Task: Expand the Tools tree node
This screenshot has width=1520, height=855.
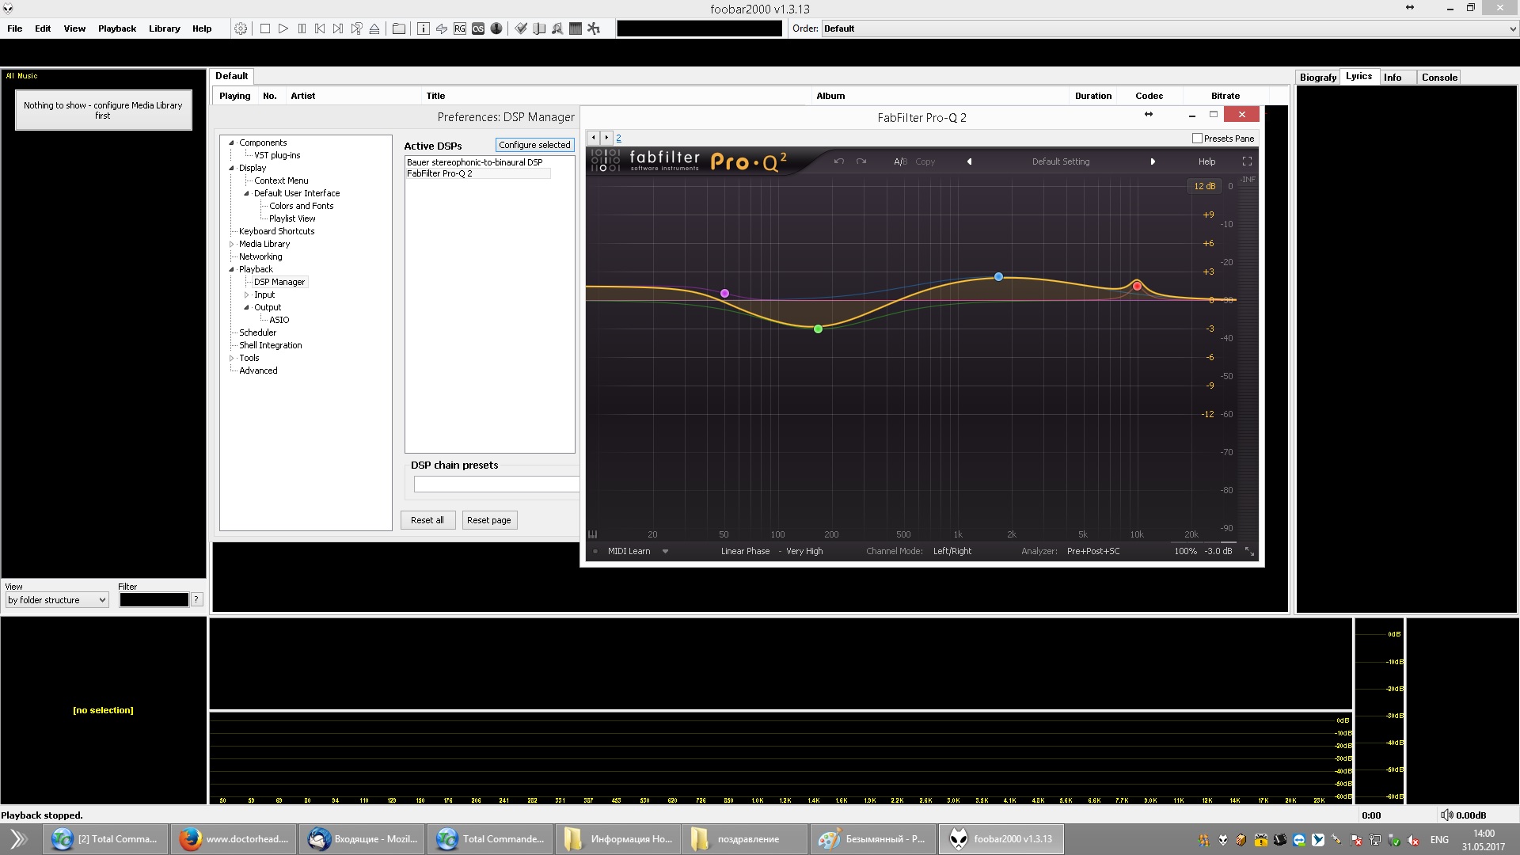Action: [x=232, y=358]
